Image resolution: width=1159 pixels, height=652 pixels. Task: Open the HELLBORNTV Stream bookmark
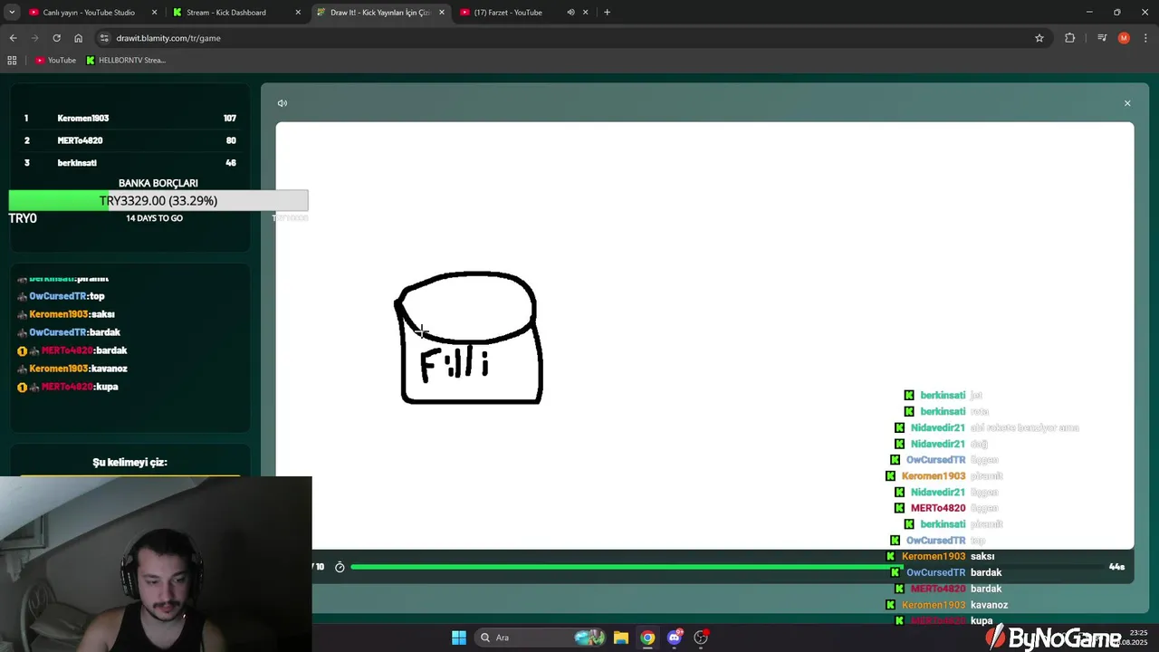click(126, 60)
